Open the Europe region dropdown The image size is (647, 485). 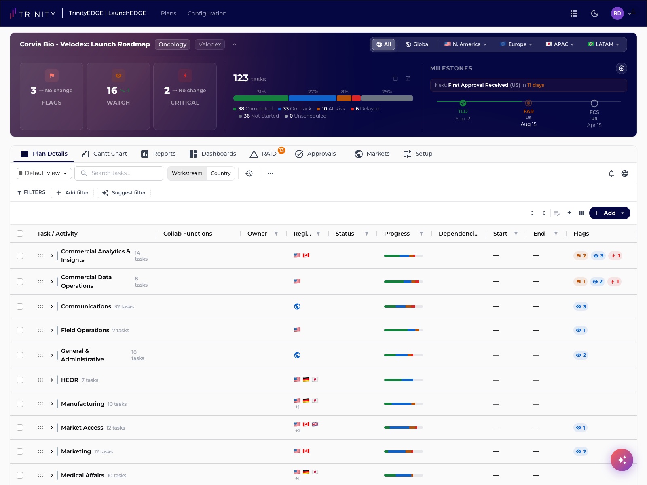pyautogui.click(x=516, y=44)
